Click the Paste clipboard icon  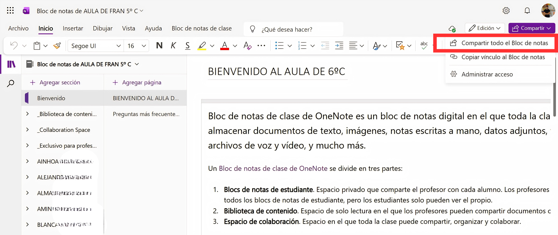pyautogui.click(x=37, y=46)
